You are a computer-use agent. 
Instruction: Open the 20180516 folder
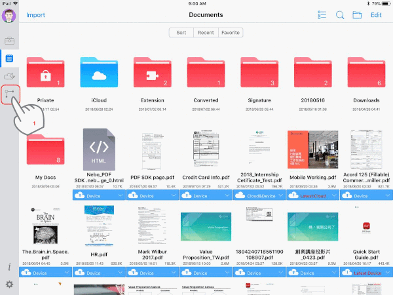tap(313, 72)
